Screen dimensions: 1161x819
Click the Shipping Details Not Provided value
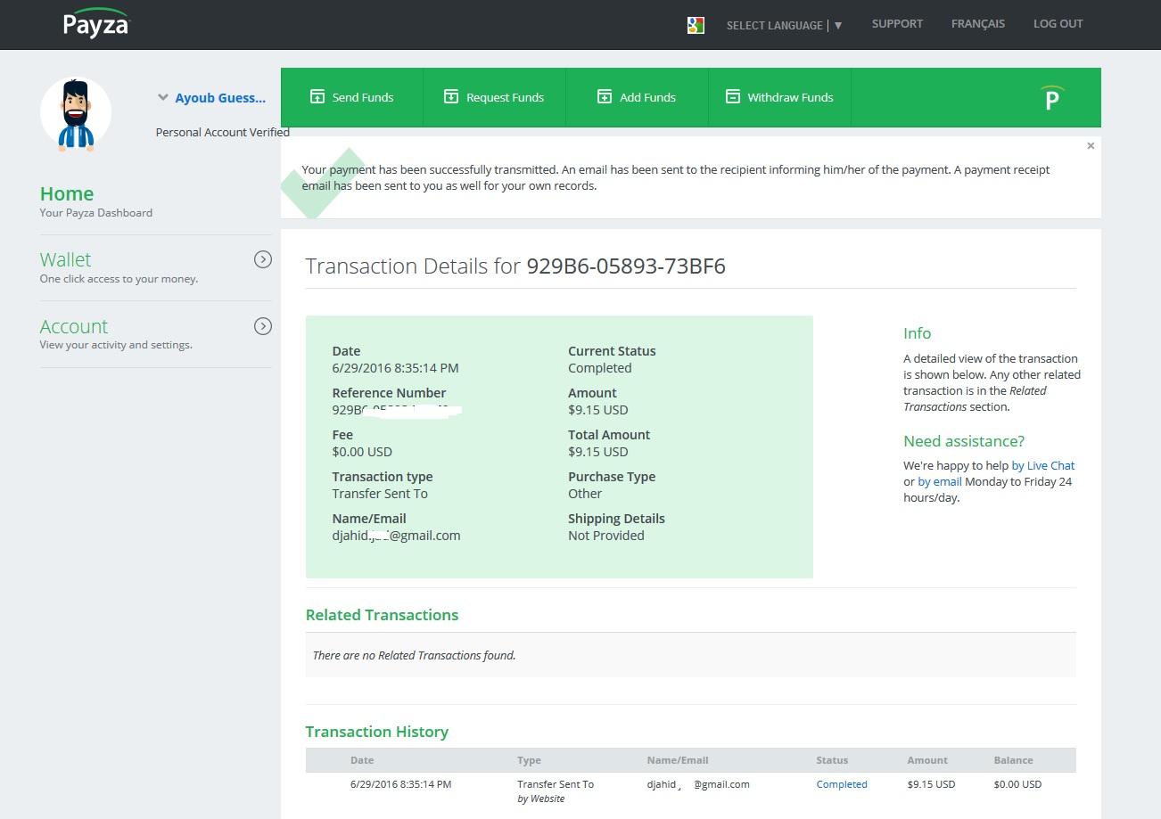(606, 536)
